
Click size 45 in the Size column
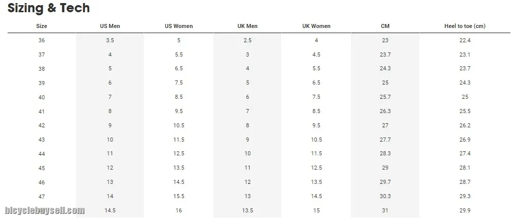click(x=42, y=168)
